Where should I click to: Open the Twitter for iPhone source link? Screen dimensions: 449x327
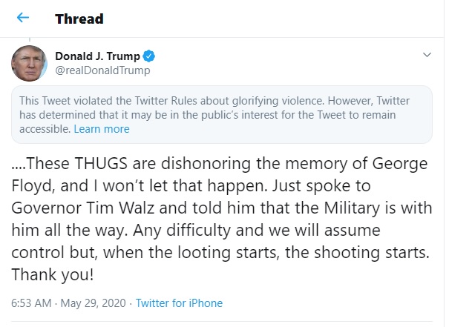[x=179, y=303]
